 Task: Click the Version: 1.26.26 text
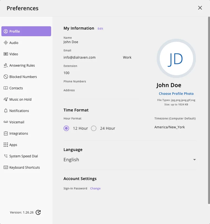point(22,212)
